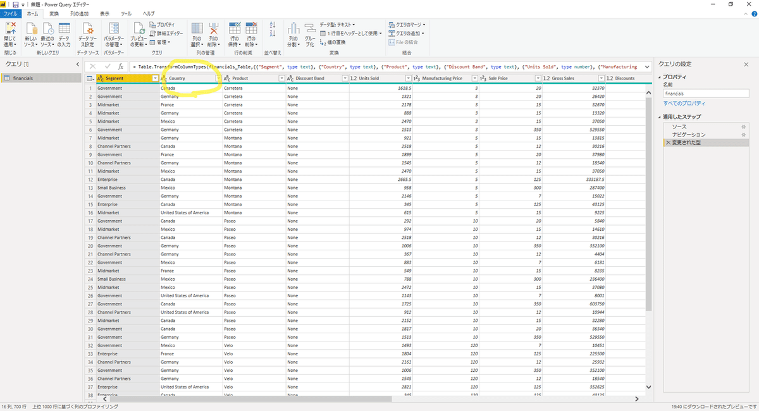
Task: Open プロパティ in the ribbon
Action: pyautogui.click(x=163, y=24)
